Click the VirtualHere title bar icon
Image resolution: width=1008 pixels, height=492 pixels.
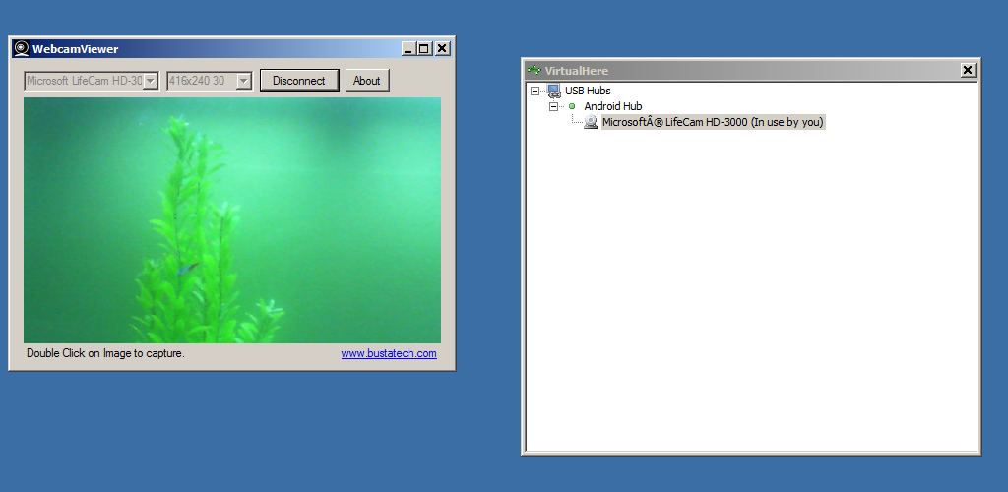(534, 70)
